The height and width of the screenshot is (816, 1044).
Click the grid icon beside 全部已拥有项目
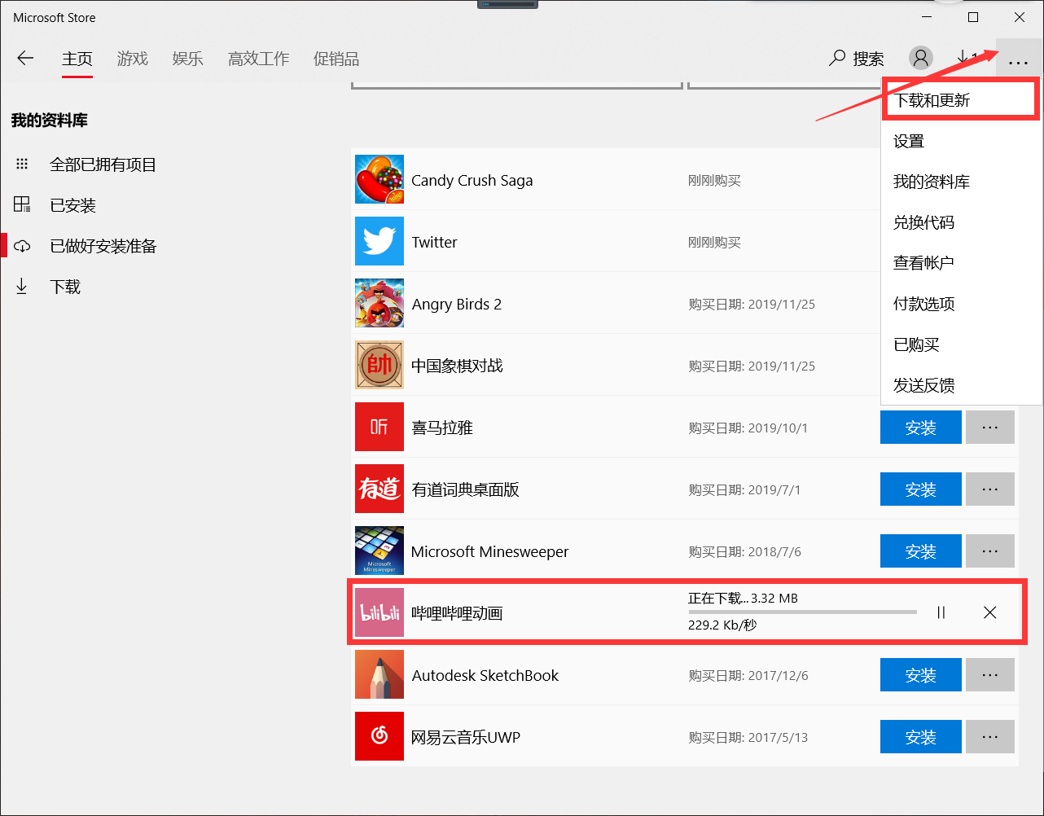pos(22,164)
